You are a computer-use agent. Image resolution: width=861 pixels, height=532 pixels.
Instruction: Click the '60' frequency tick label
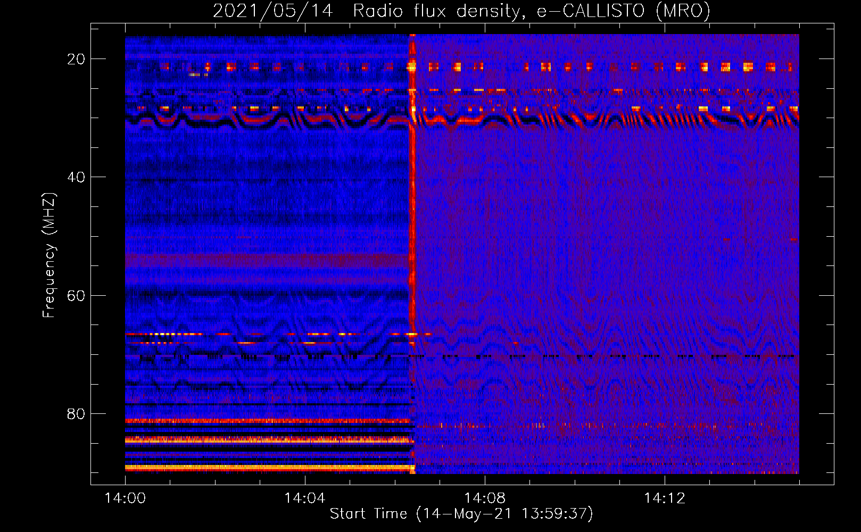click(76, 295)
